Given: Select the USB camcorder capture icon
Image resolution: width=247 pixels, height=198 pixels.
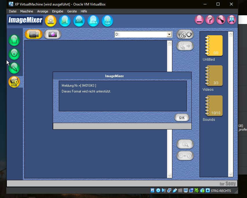Looking at the screenshot, I should [x=14, y=82].
